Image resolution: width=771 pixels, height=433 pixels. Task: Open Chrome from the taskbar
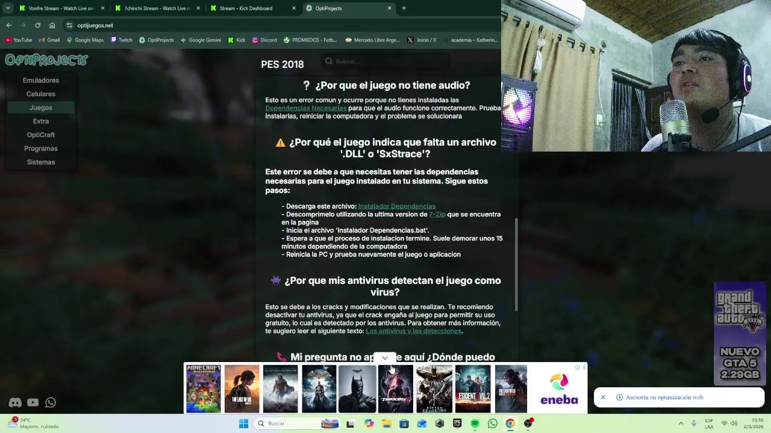(x=510, y=423)
